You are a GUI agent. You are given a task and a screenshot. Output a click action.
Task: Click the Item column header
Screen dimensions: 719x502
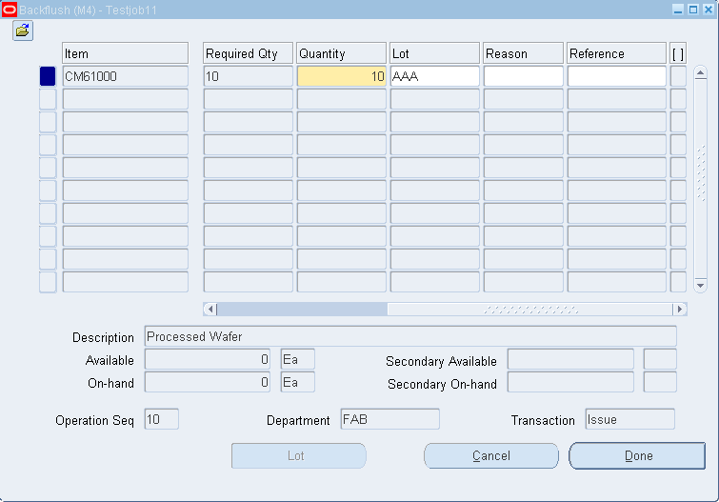pos(125,53)
